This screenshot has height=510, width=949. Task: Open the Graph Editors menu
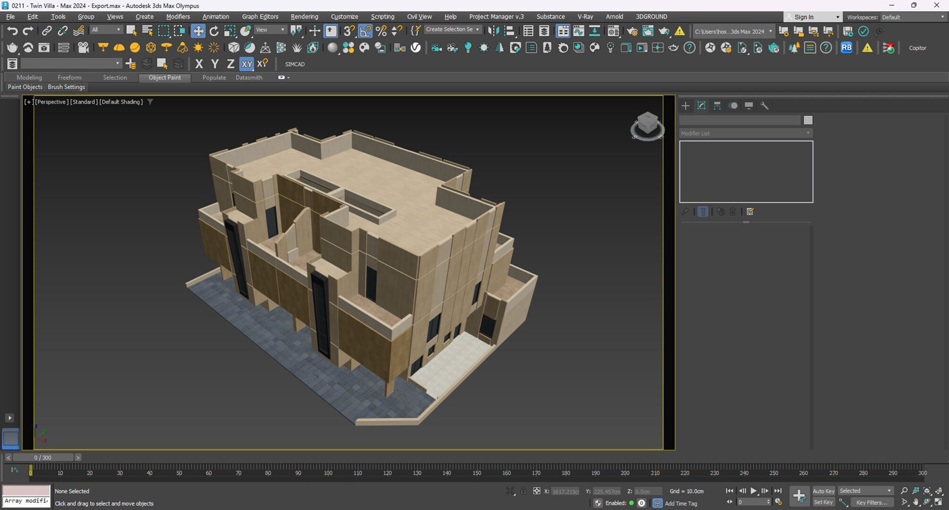point(260,17)
